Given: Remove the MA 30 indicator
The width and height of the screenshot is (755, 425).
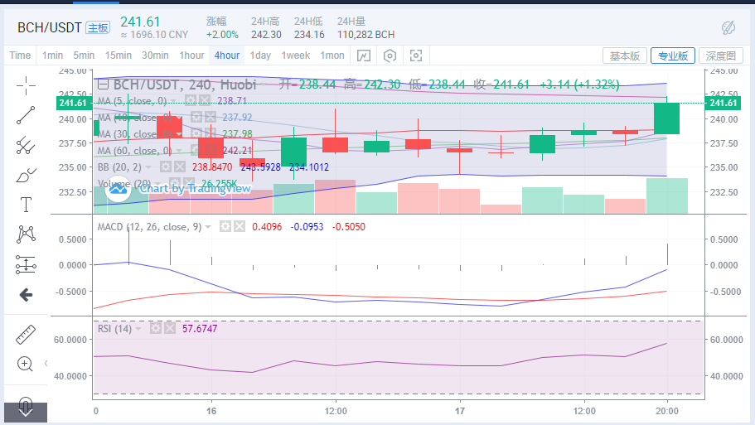Looking at the screenshot, I should point(210,133).
